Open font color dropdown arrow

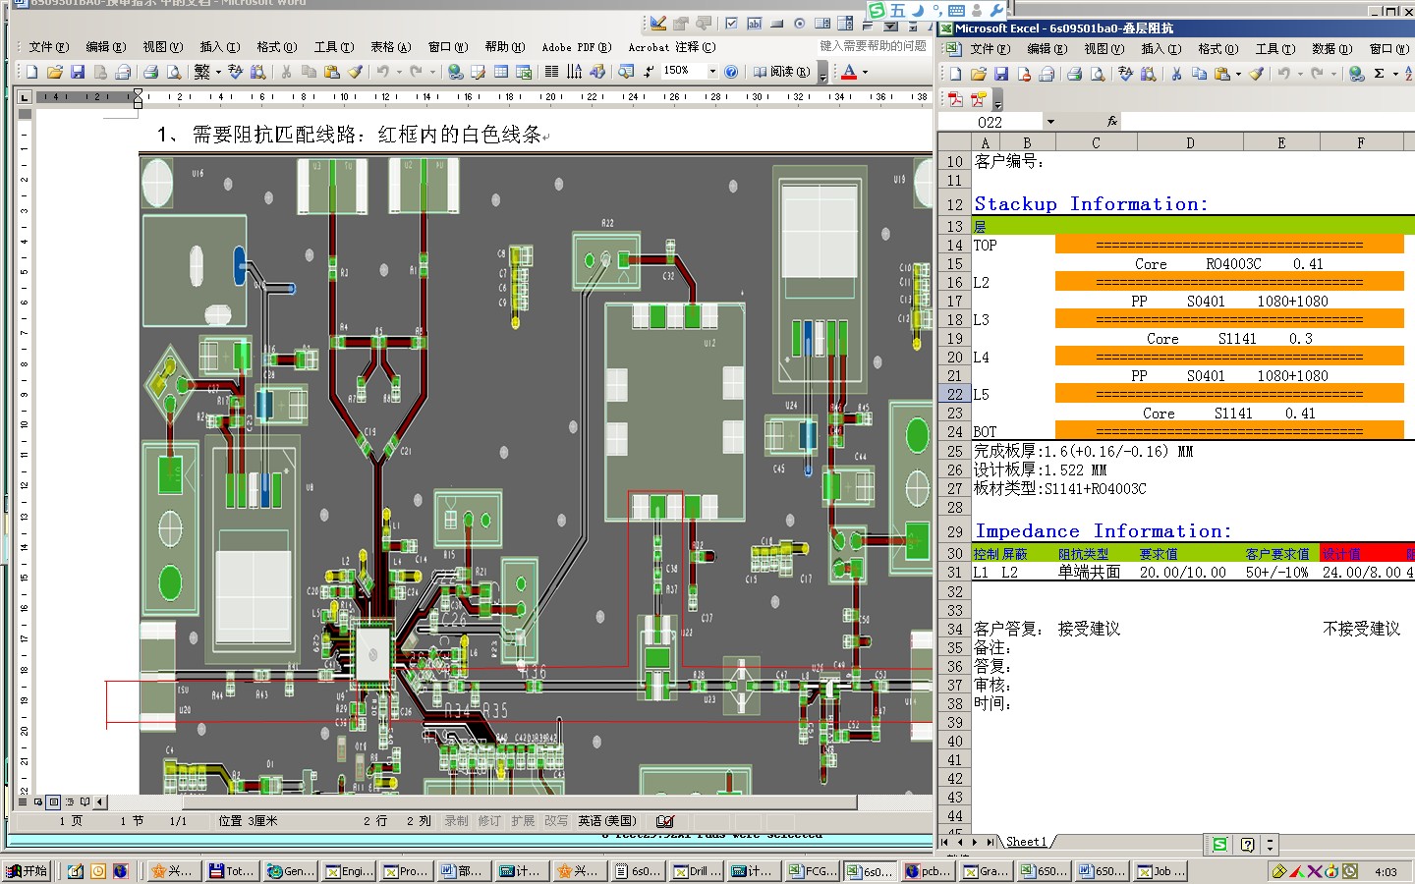[x=865, y=72]
